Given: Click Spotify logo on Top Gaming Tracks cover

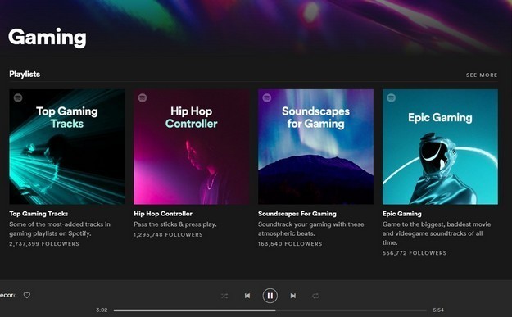Looking at the screenshot, I should point(18,97).
